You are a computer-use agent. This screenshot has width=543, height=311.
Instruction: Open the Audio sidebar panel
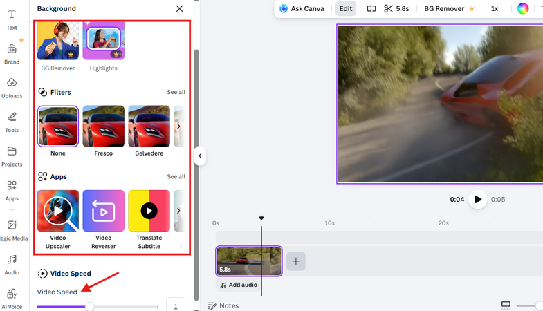(x=12, y=265)
